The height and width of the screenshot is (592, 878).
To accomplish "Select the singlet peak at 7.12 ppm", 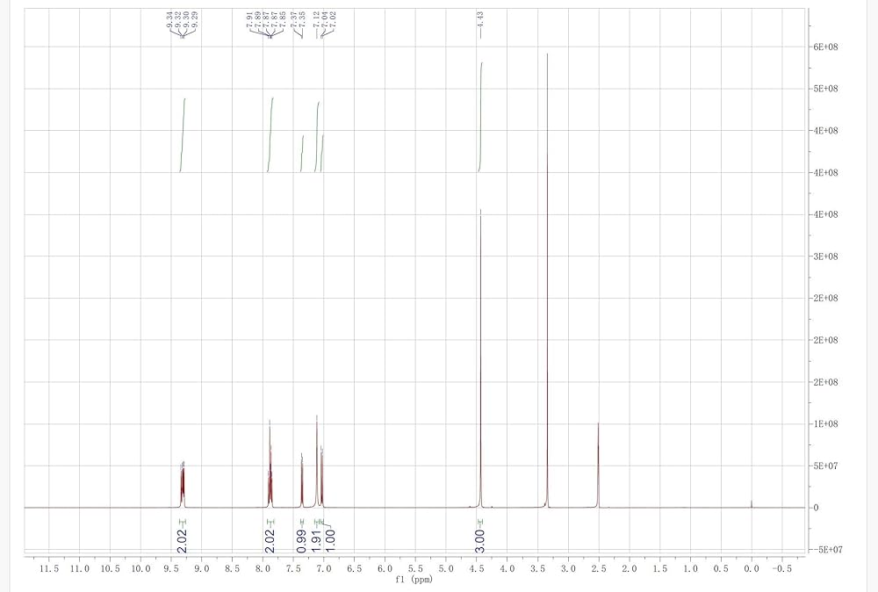I will click(x=317, y=457).
